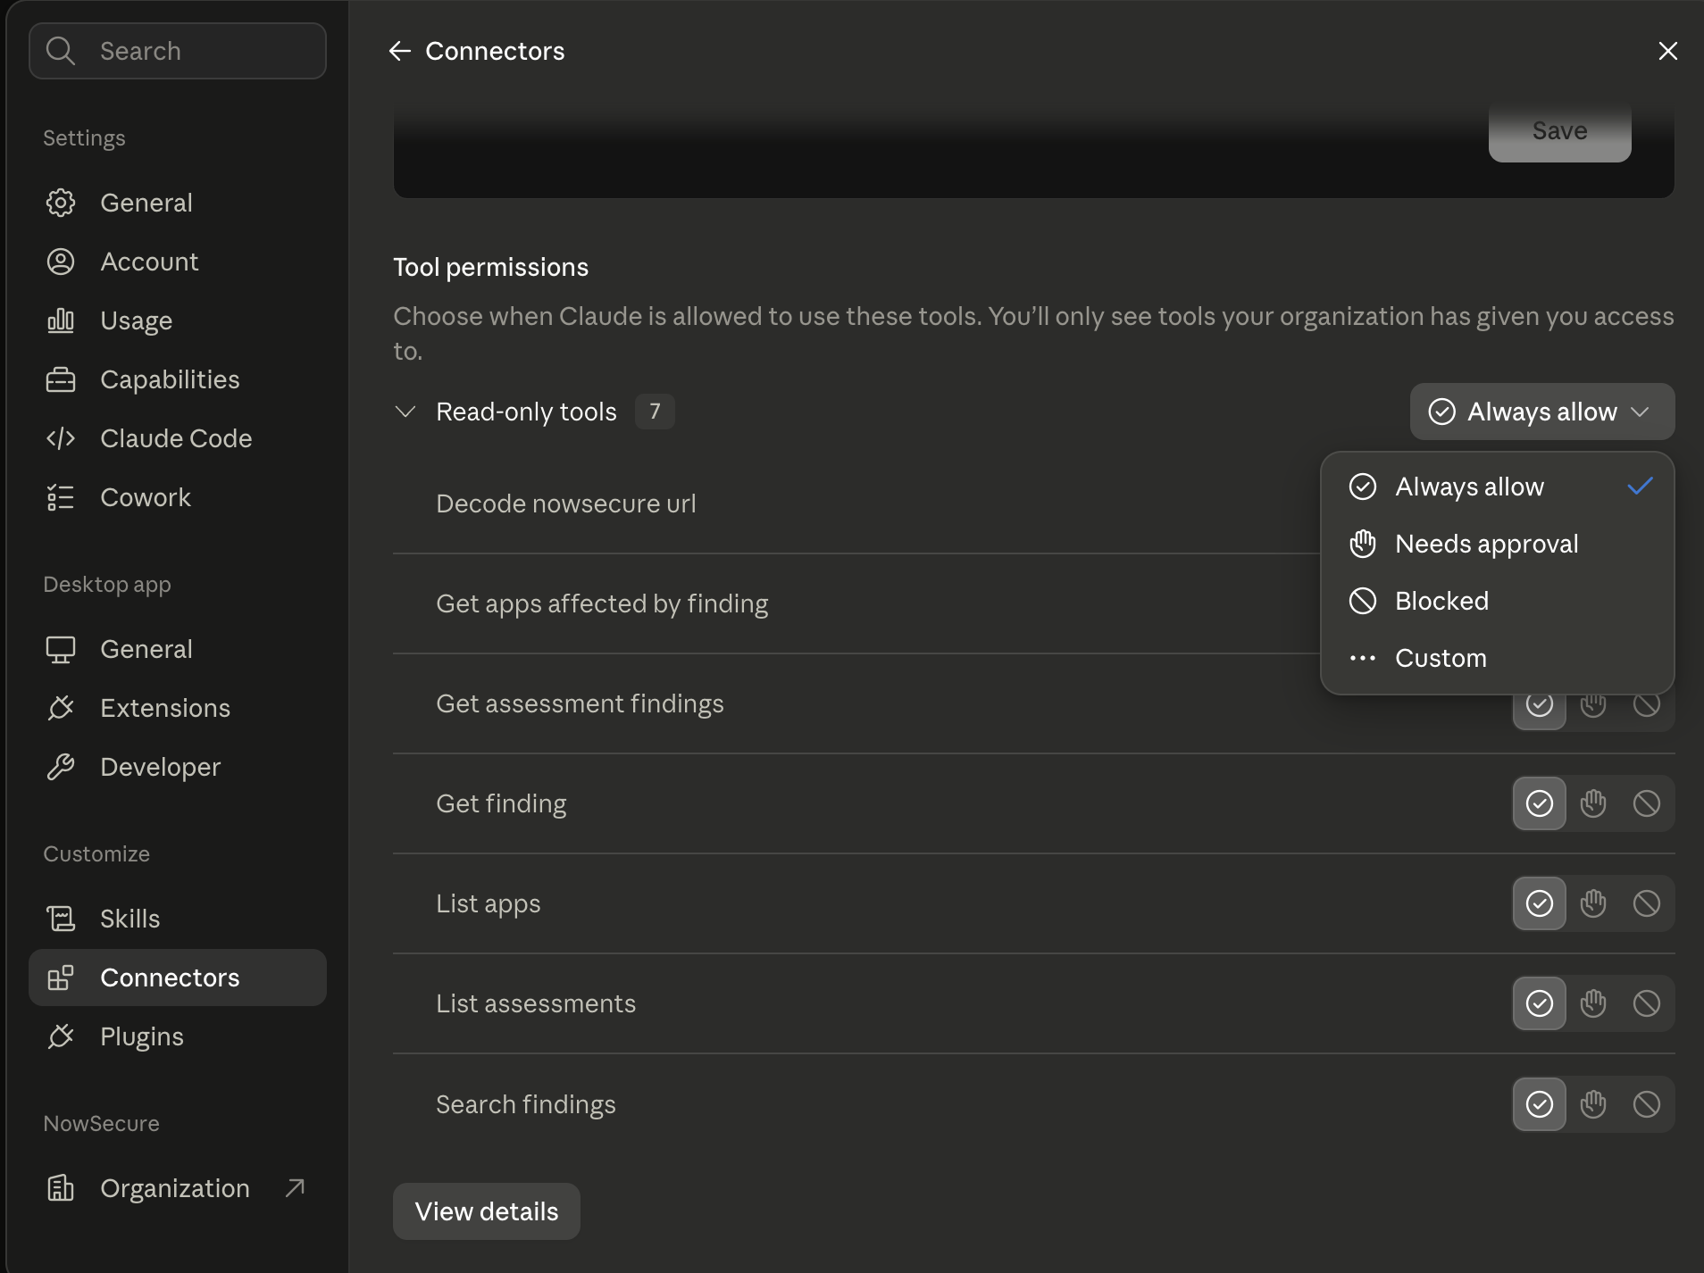Screen dimensions: 1704x1273
Task: Click the Extensions plug icon
Action: tap(60, 708)
